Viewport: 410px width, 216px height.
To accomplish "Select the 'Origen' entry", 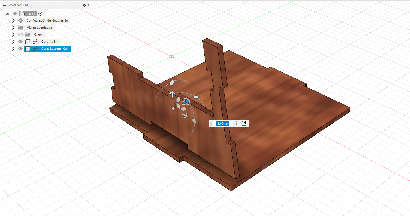I will [x=39, y=35].
